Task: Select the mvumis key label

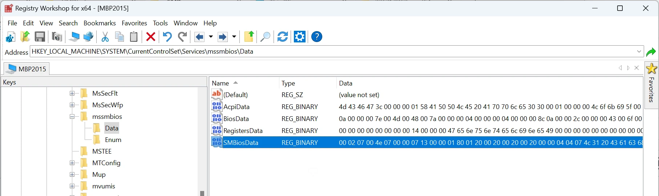Action: 104,186
